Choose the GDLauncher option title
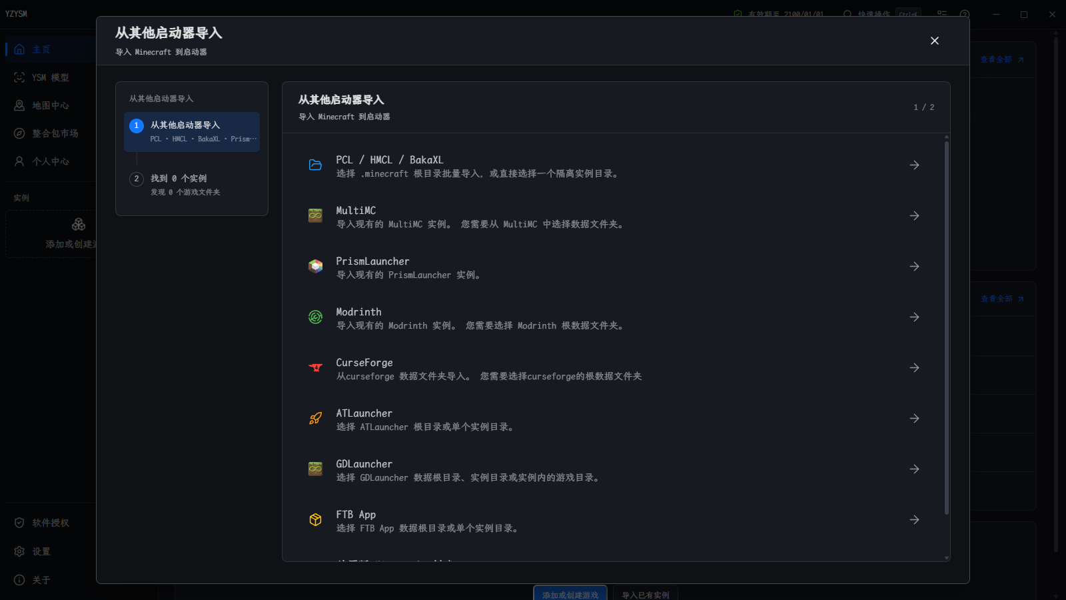Screen dimensions: 1066x600 click(x=364, y=464)
